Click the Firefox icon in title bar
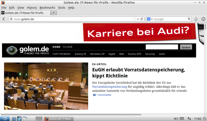The image size is (207, 121). coord(3,3)
